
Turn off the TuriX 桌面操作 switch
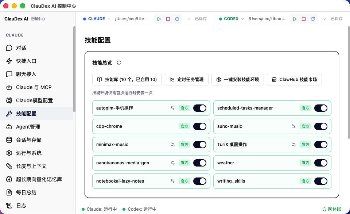[x=321, y=145]
